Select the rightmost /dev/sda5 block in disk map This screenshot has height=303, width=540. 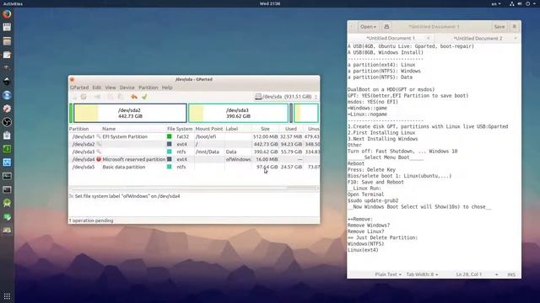(305, 113)
